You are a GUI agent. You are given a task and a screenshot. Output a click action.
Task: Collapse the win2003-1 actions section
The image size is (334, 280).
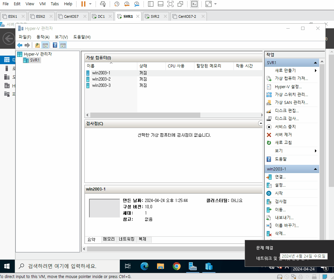point(315,169)
